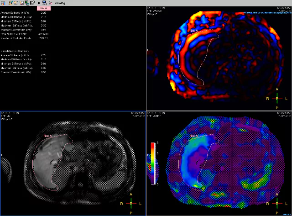Viewport: 292px width, 216px height.
Task: Click the stiffness color scale bar
Action: coord(153,164)
